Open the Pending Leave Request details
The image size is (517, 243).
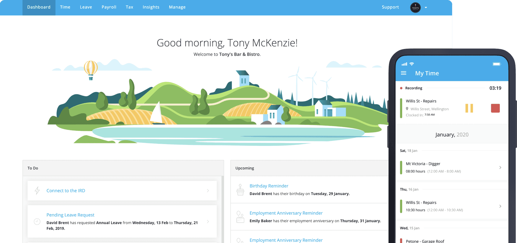click(70, 215)
